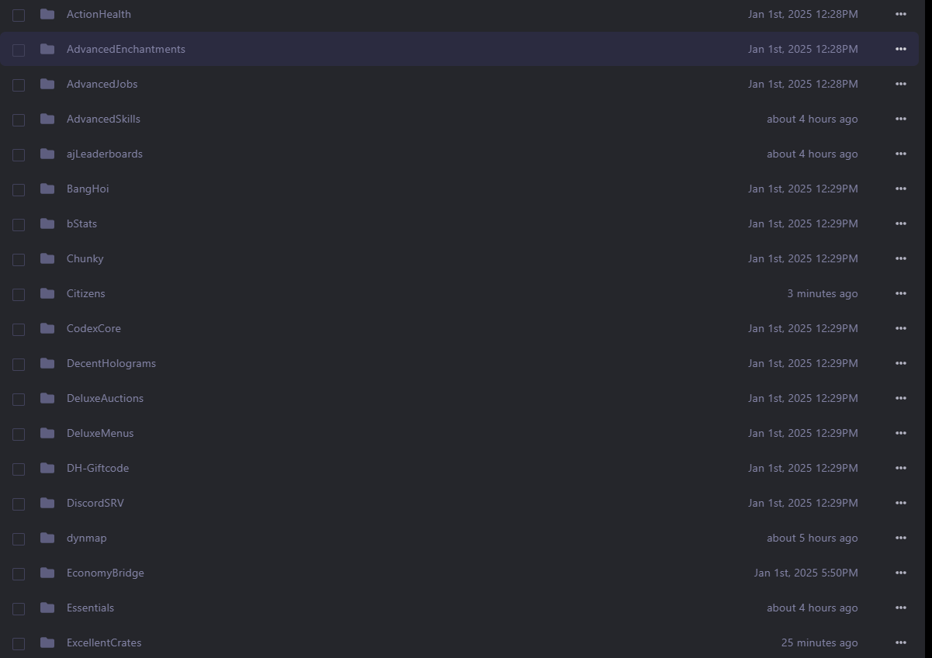
Task: Click the Citizens folder icon
Action: [47, 293]
